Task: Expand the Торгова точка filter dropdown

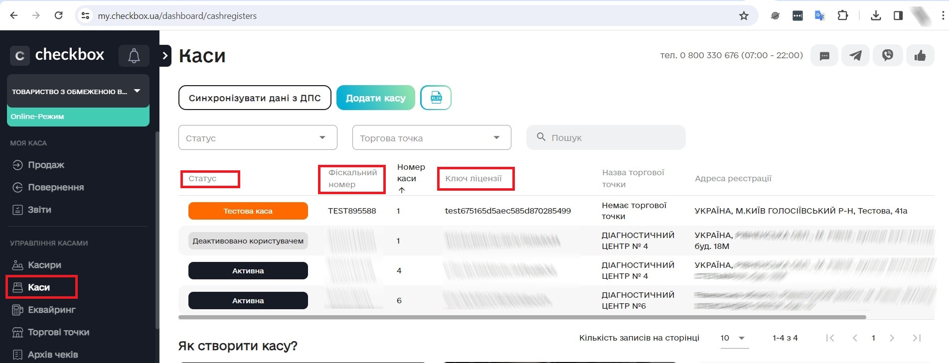Action: click(431, 138)
